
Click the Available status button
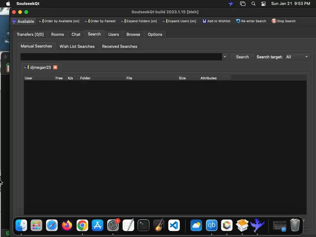(x=23, y=21)
